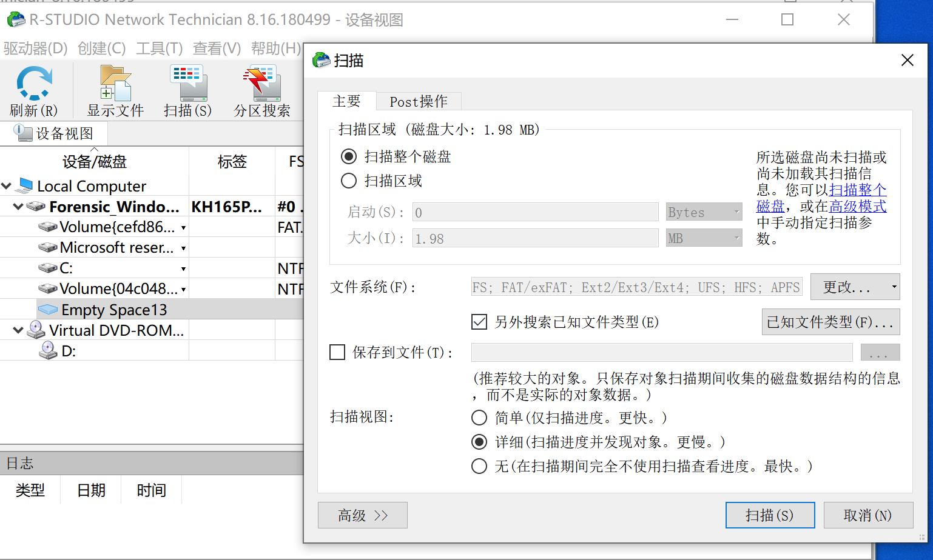Follow the 高级模式 hyperlink

pyautogui.click(x=858, y=206)
